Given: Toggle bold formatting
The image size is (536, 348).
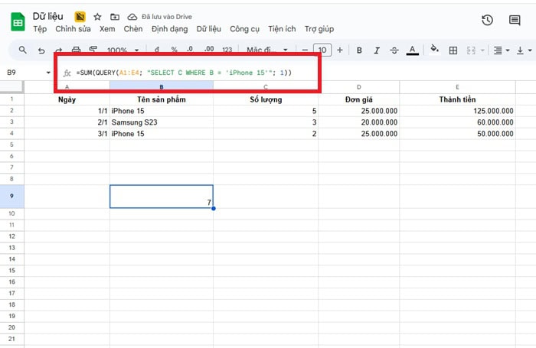Looking at the screenshot, I should [x=359, y=50].
